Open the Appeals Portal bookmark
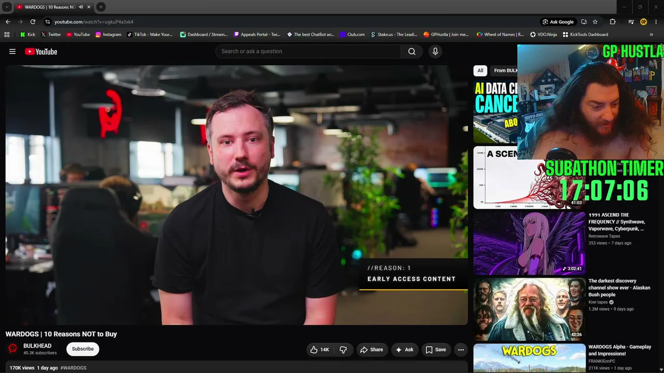Screen dimensions: 664x373 pyautogui.click(x=257, y=35)
